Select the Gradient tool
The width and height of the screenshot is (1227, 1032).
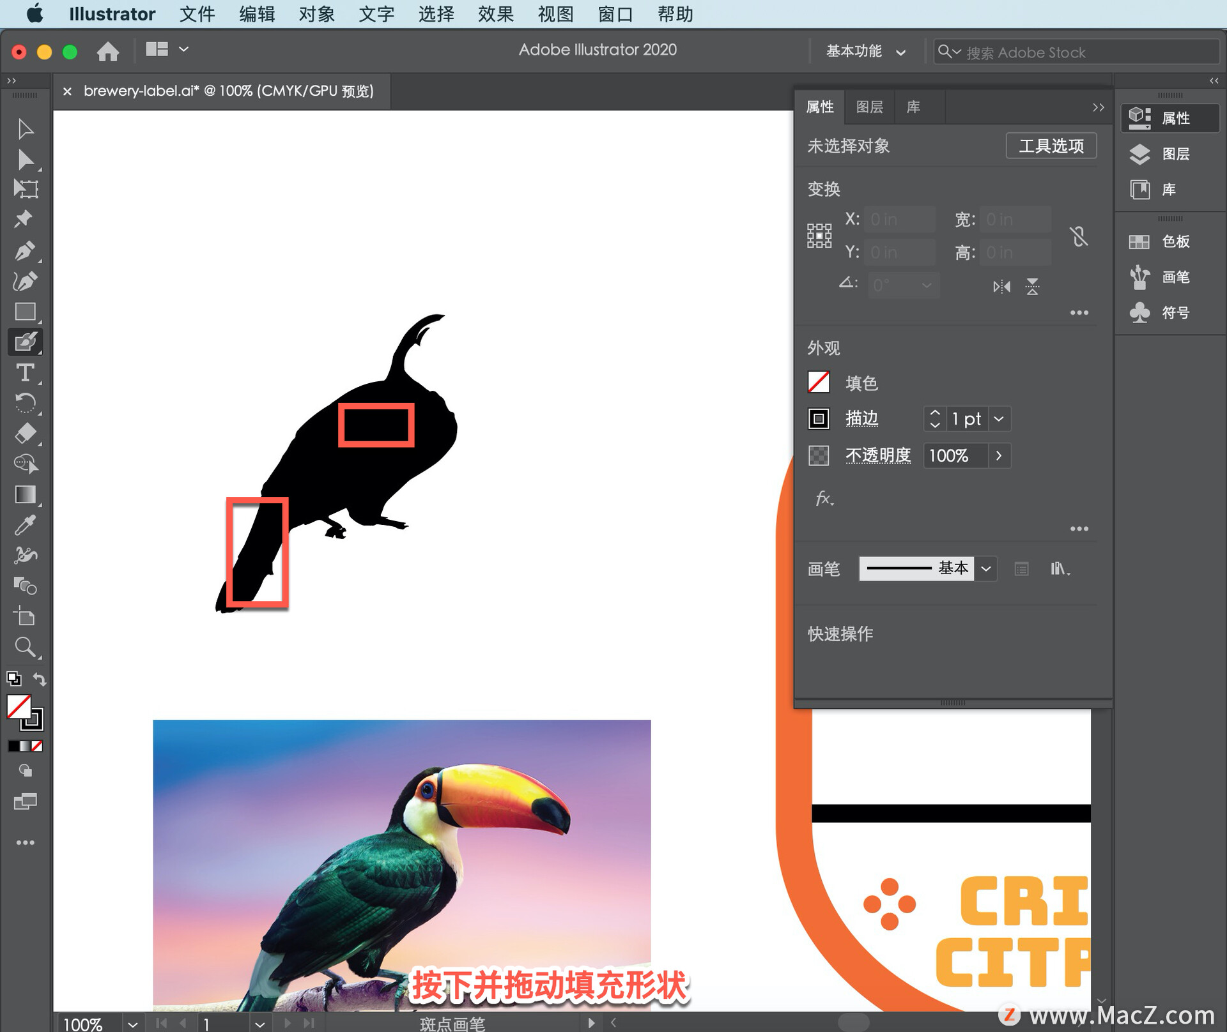coord(25,495)
